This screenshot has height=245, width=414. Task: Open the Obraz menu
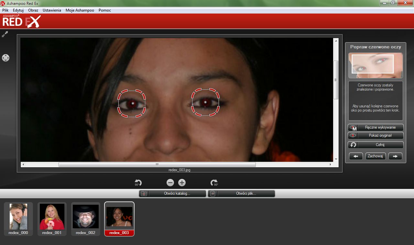coord(33,10)
